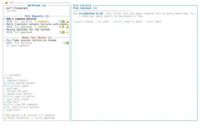The height and width of the screenshot is (126, 201).
Task: Click the [esc] back action
Action: (154, 22)
